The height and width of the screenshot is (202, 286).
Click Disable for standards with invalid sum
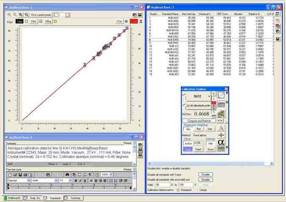pos(205,180)
